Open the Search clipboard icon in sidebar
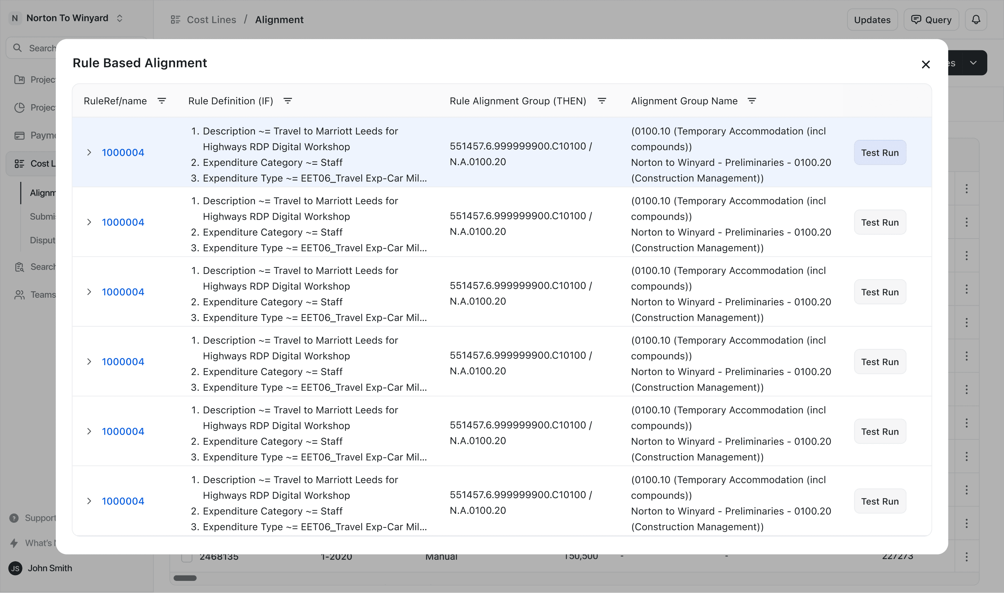 [x=19, y=266]
